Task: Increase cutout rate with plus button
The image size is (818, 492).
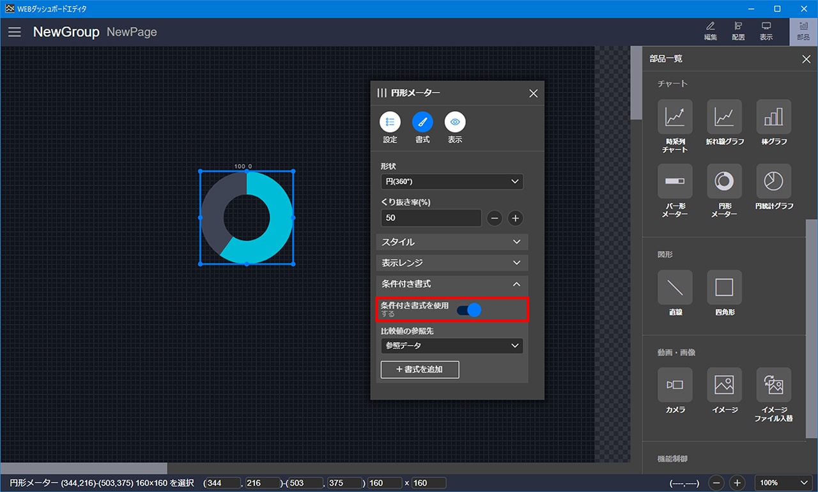Action: tap(515, 218)
